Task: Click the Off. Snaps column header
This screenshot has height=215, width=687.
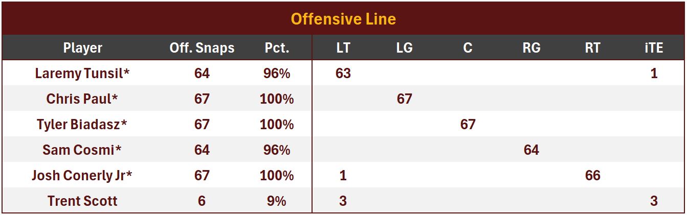Action: [x=202, y=48]
